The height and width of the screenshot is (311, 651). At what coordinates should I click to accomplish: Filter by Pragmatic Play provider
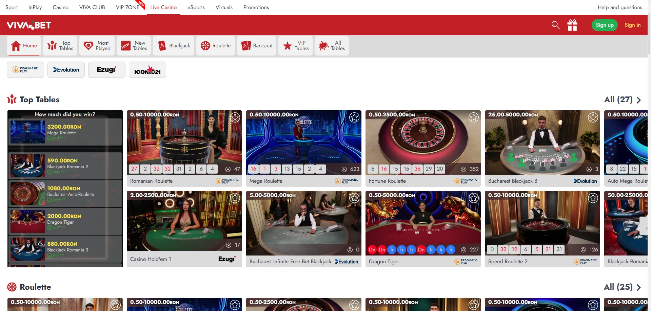click(x=25, y=70)
